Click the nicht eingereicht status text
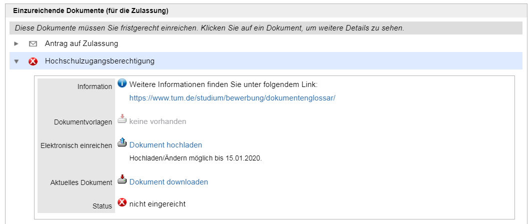Screen dimensions: 532x224 click(x=158, y=203)
